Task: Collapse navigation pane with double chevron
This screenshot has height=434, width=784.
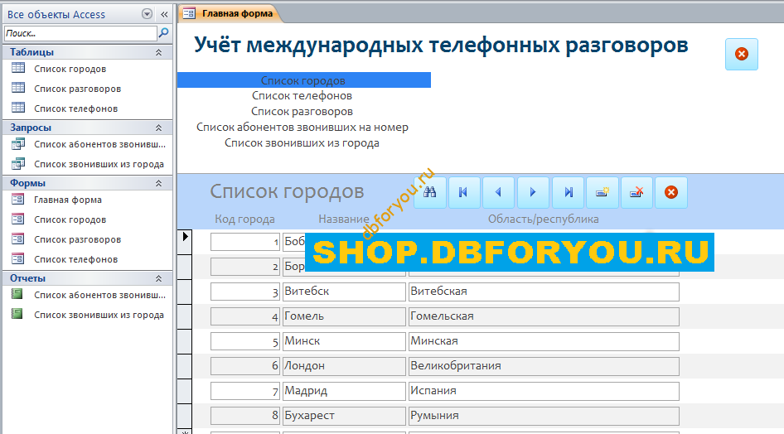Action: click(x=164, y=14)
